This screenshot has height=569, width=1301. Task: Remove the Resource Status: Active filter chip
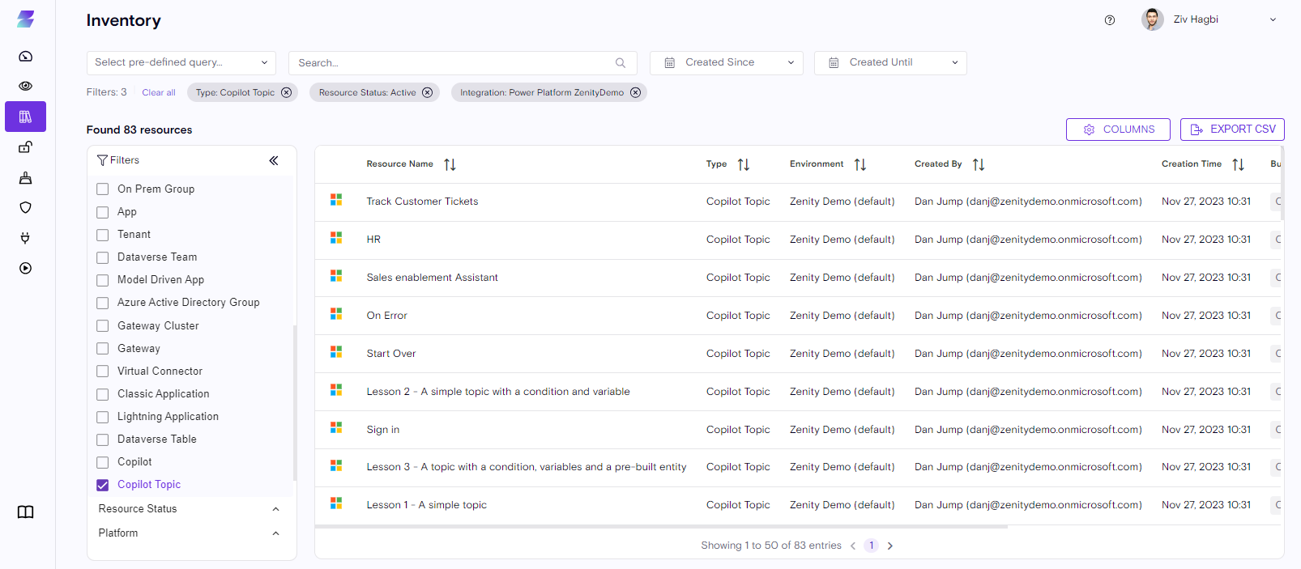click(x=427, y=92)
